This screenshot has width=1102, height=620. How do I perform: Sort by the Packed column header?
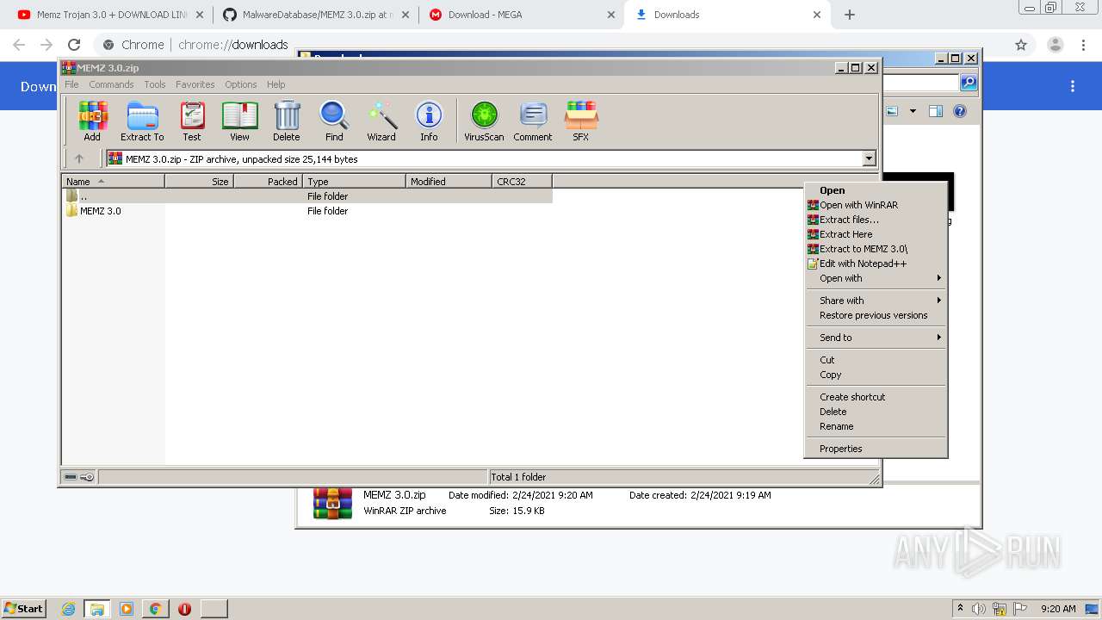268,181
